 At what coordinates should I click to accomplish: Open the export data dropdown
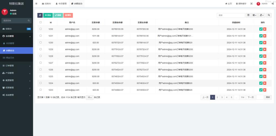[x=262, y=15]
